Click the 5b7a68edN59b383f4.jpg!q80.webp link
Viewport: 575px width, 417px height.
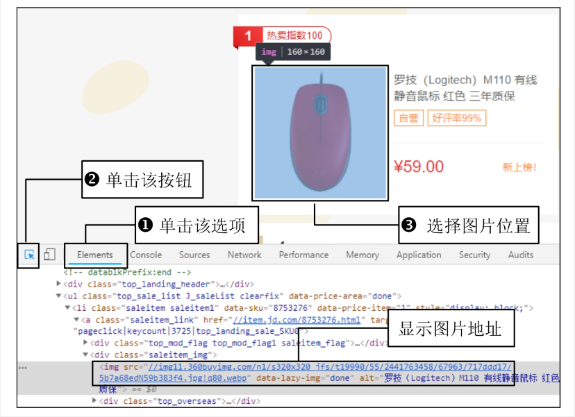(173, 378)
